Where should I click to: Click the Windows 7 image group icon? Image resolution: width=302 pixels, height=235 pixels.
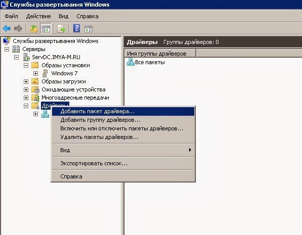pyautogui.click(x=45, y=73)
